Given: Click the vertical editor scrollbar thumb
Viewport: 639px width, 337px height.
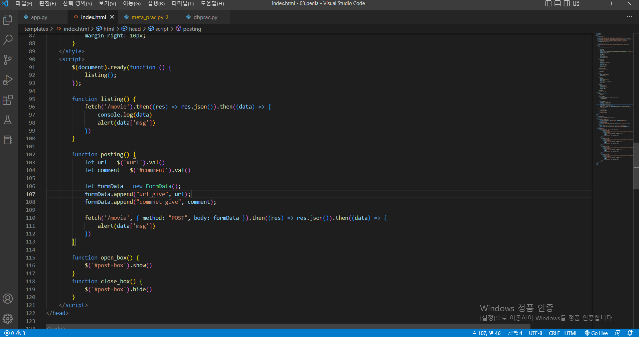Looking at the screenshot, I should (x=636, y=166).
